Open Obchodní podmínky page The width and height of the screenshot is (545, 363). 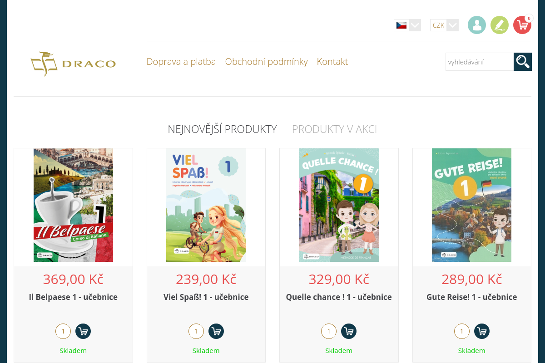point(266,62)
